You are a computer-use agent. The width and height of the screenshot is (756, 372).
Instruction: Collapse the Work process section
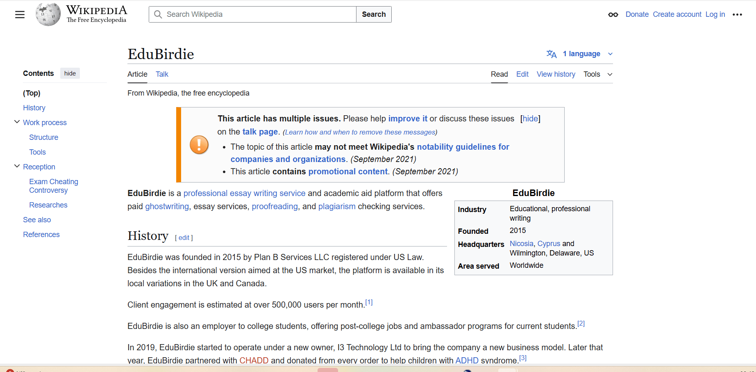point(17,122)
